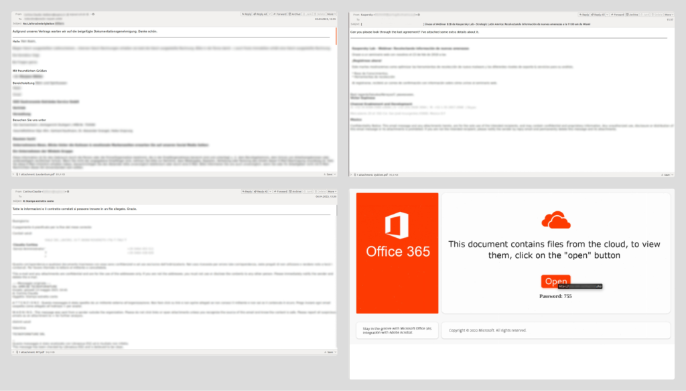
Task: Click the red cloud icon
Action: (555, 220)
